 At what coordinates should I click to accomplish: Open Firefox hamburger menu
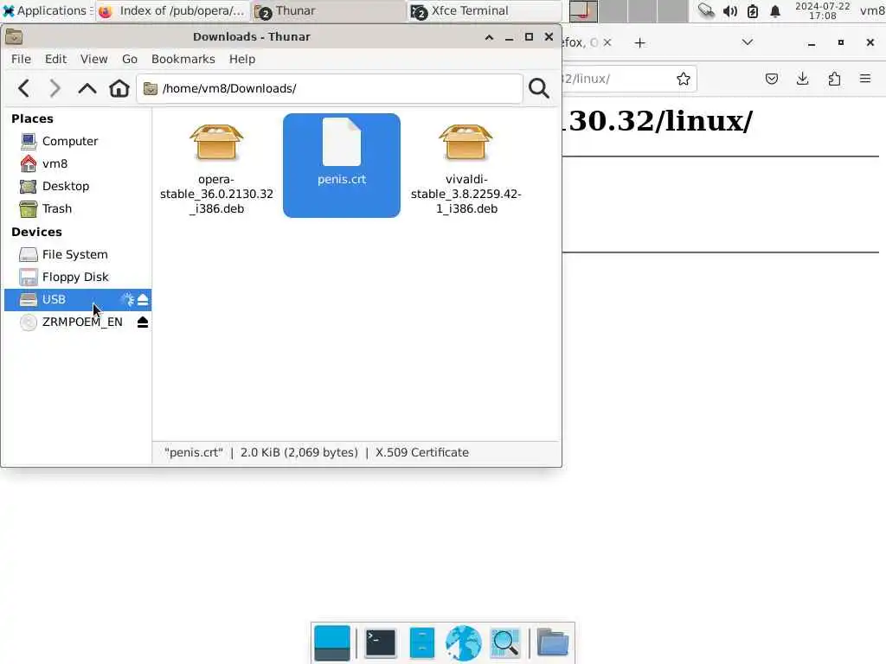coord(865,79)
